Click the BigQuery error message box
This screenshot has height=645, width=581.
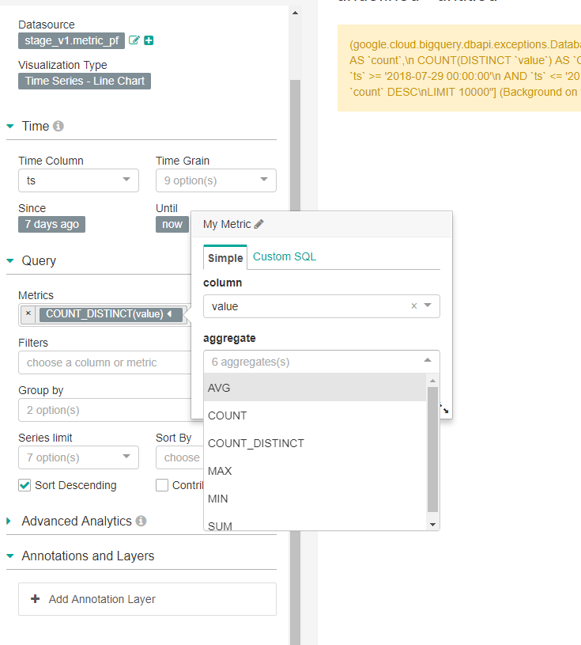459,68
